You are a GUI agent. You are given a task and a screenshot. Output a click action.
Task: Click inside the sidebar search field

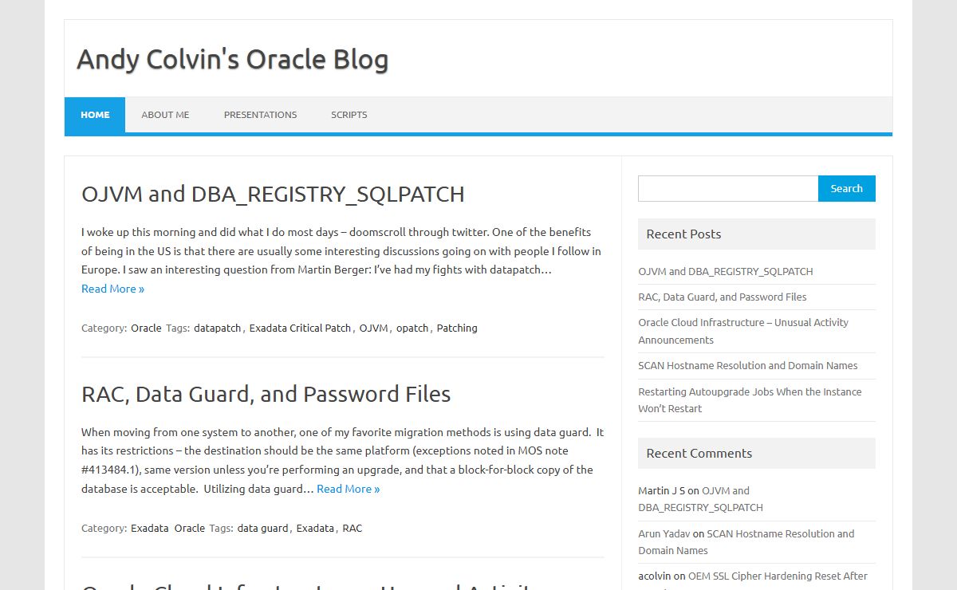[x=728, y=188]
